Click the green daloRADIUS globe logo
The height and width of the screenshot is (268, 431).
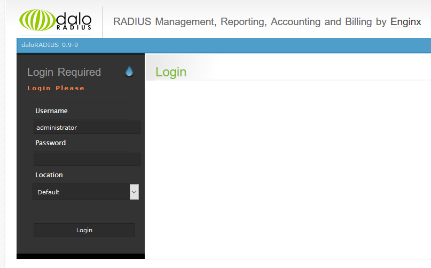(x=36, y=20)
